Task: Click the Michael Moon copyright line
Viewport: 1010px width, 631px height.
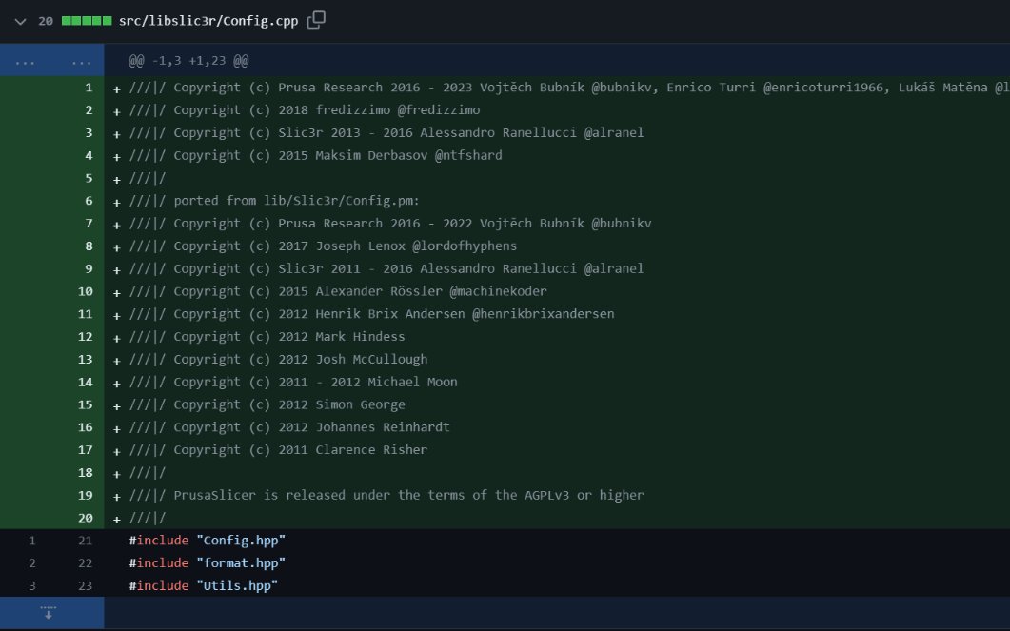Action: (x=293, y=382)
